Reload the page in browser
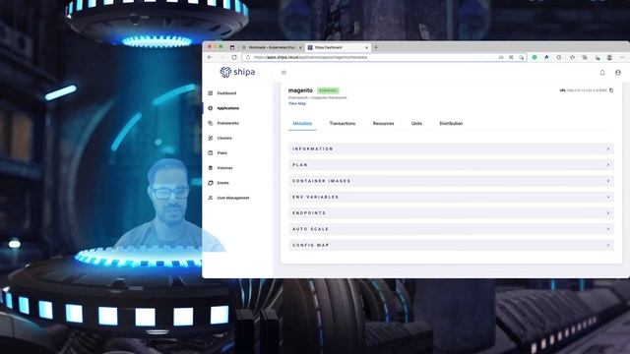The height and width of the screenshot is (354, 630). (234, 57)
